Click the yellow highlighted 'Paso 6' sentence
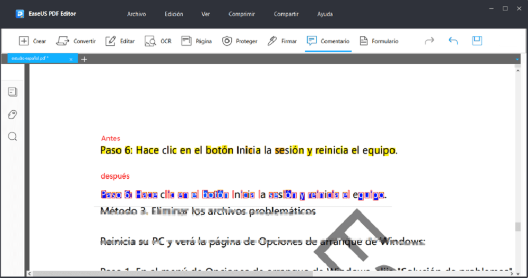This screenshot has width=528, height=278. point(249,150)
